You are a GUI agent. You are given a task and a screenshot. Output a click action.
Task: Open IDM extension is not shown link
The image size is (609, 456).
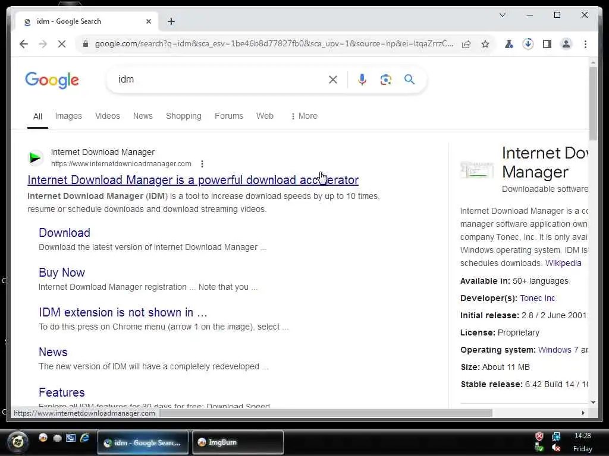click(x=123, y=312)
